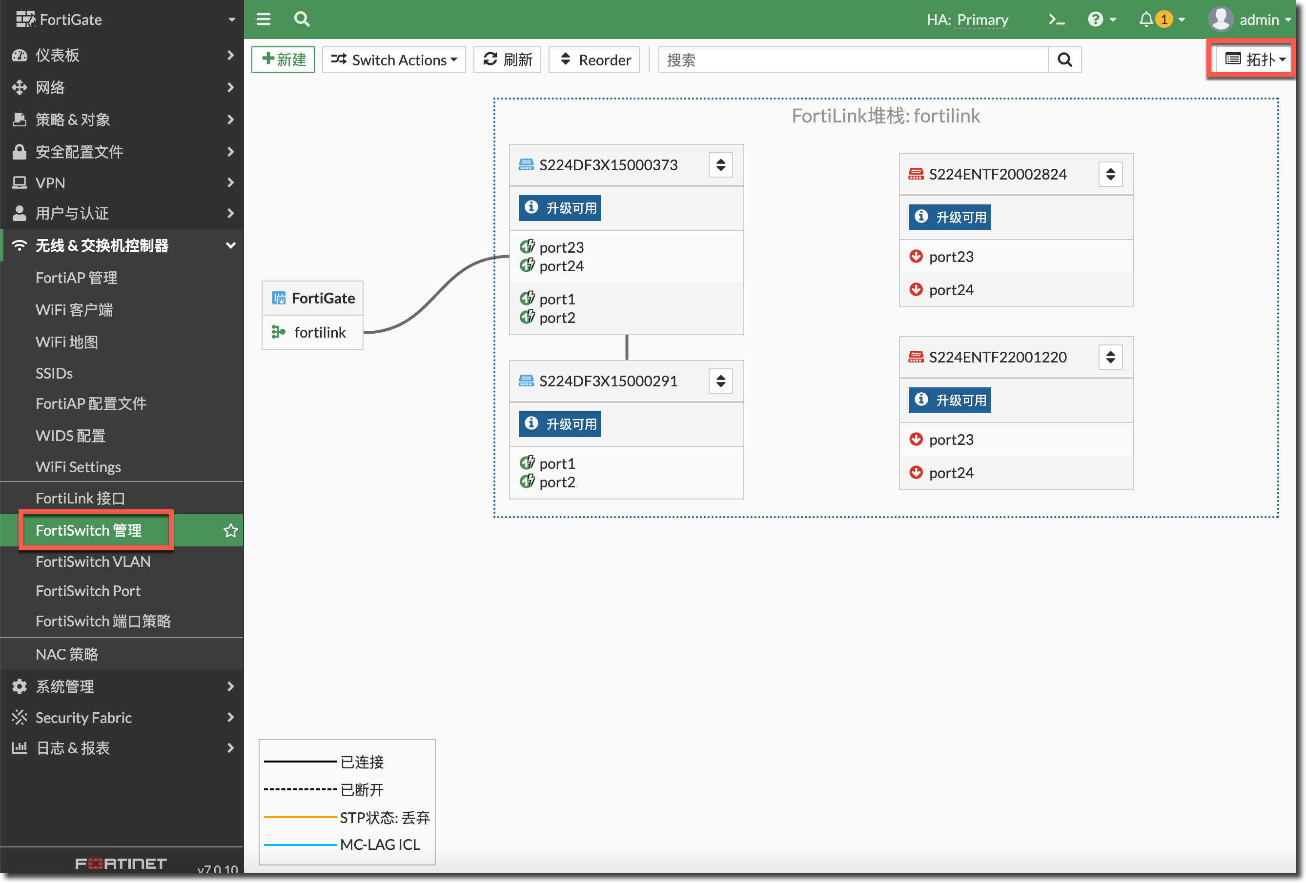Click the header search magnifier icon
Viewport: 1306px width, 883px height.
point(302,20)
